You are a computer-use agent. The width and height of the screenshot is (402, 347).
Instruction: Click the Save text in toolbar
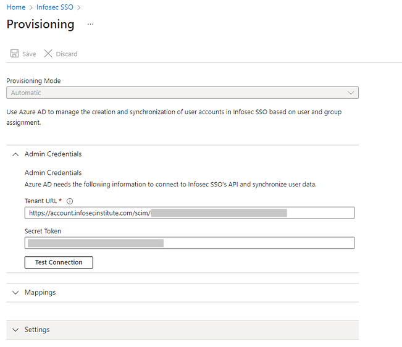pyautogui.click(x=29, y=54)
